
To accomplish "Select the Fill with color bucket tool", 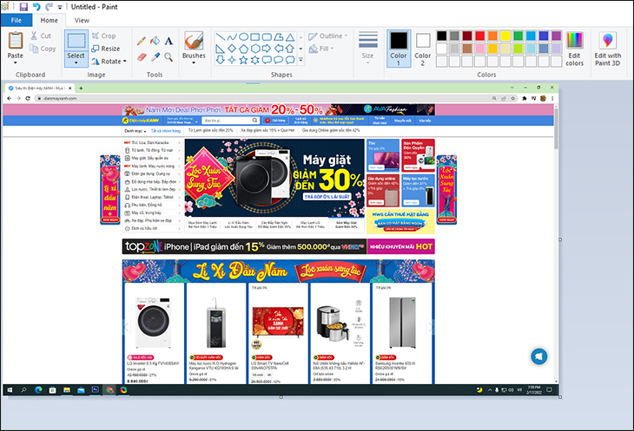I will [x=155, y=41].
